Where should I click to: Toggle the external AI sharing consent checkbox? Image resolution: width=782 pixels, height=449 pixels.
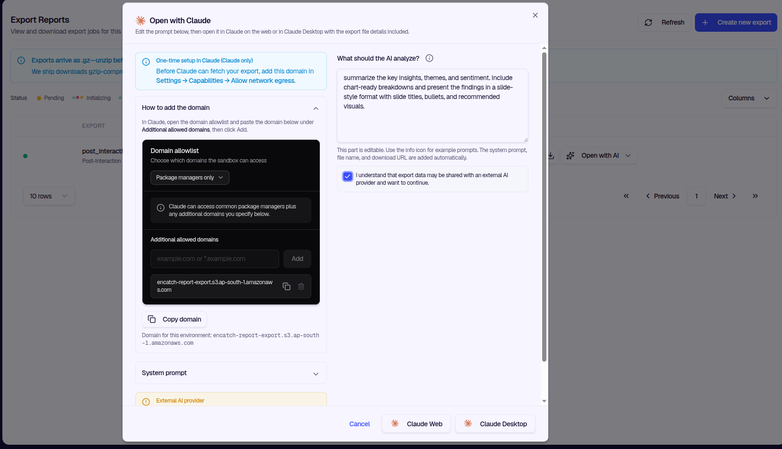348,176
